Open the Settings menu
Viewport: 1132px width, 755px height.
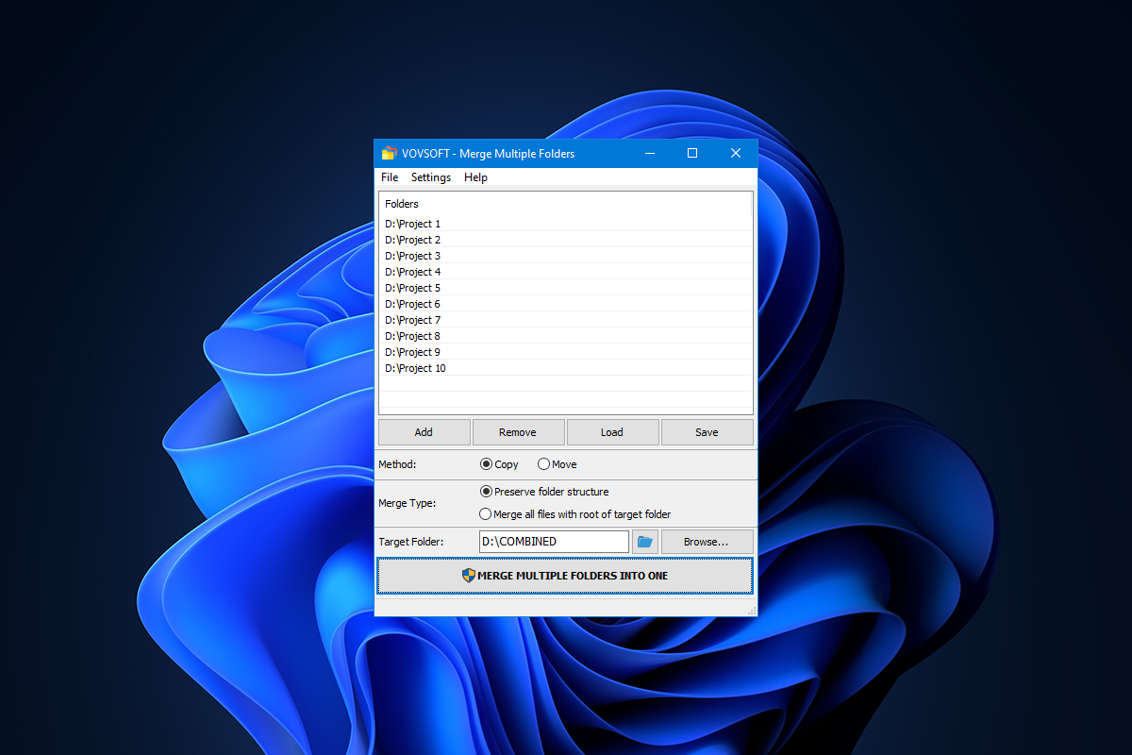pos(430,177)
